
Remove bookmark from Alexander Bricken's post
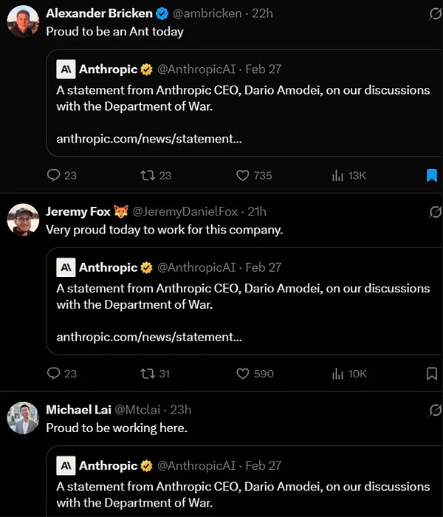point(432,175)
